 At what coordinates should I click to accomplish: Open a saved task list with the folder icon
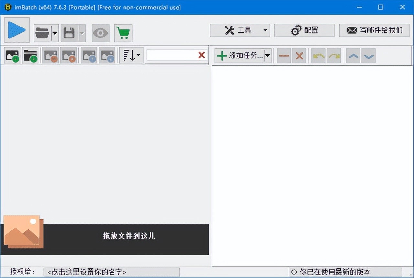point(42,33)
